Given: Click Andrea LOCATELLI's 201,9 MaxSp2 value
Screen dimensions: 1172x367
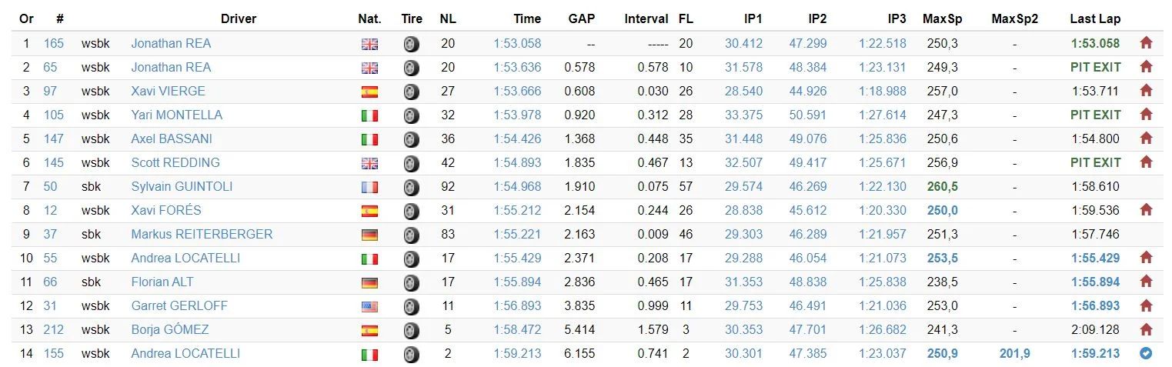Looking at the screenshot, I should pyautogui.click(x=1014, y=353).
